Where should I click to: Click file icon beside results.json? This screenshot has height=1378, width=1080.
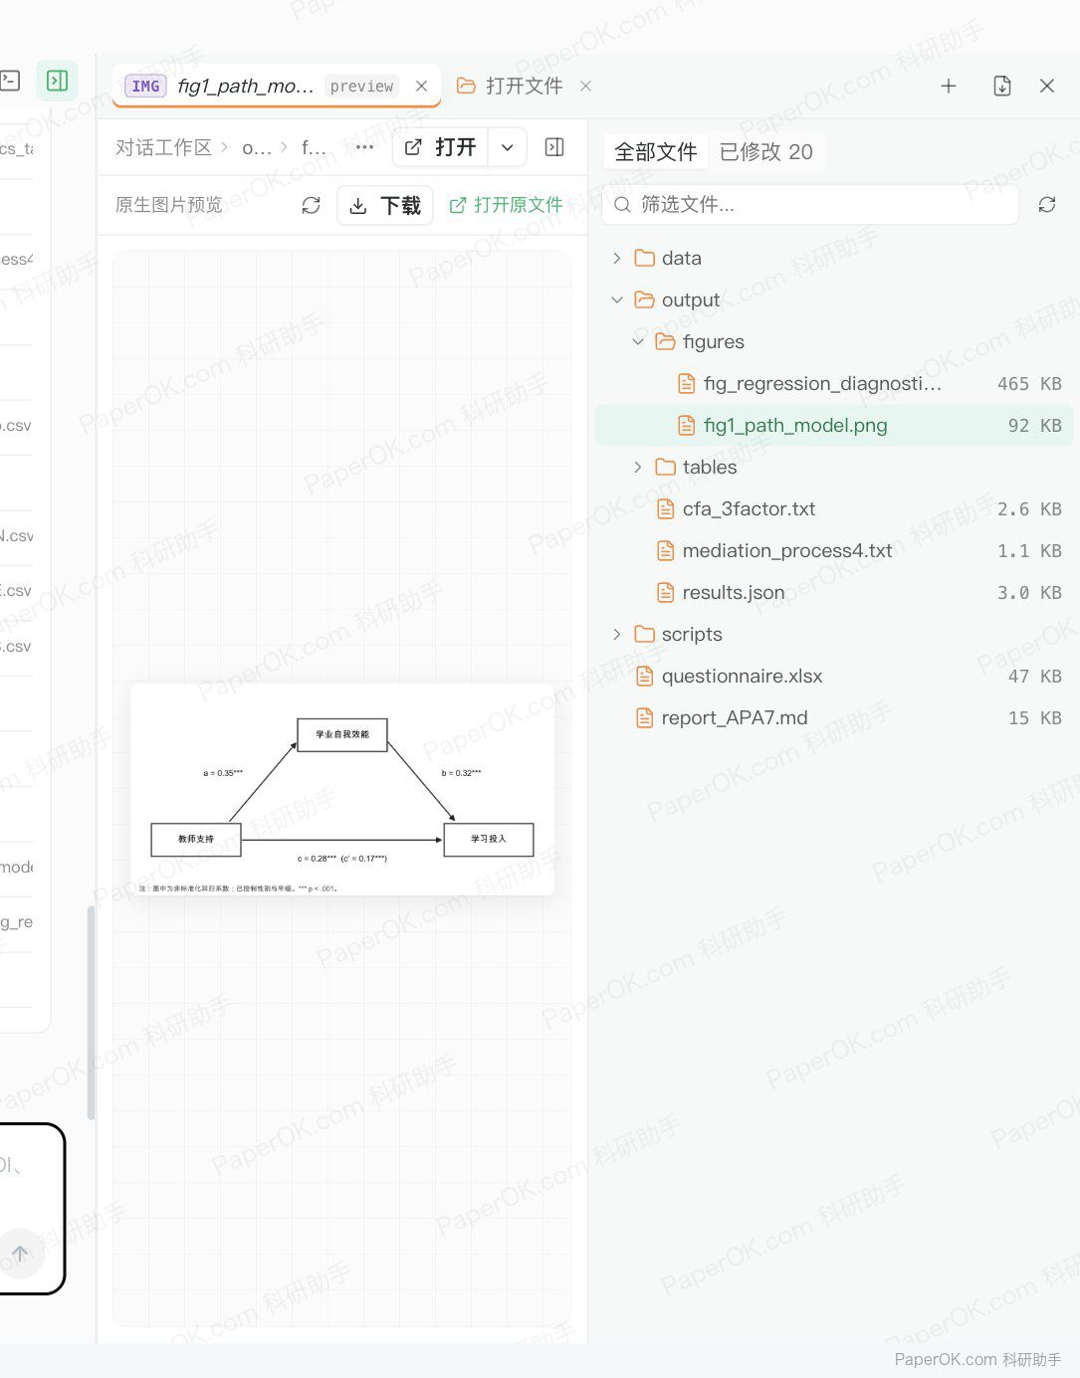tap(666, 593)
